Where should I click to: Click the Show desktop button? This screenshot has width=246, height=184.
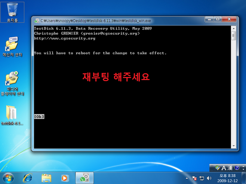244,178
